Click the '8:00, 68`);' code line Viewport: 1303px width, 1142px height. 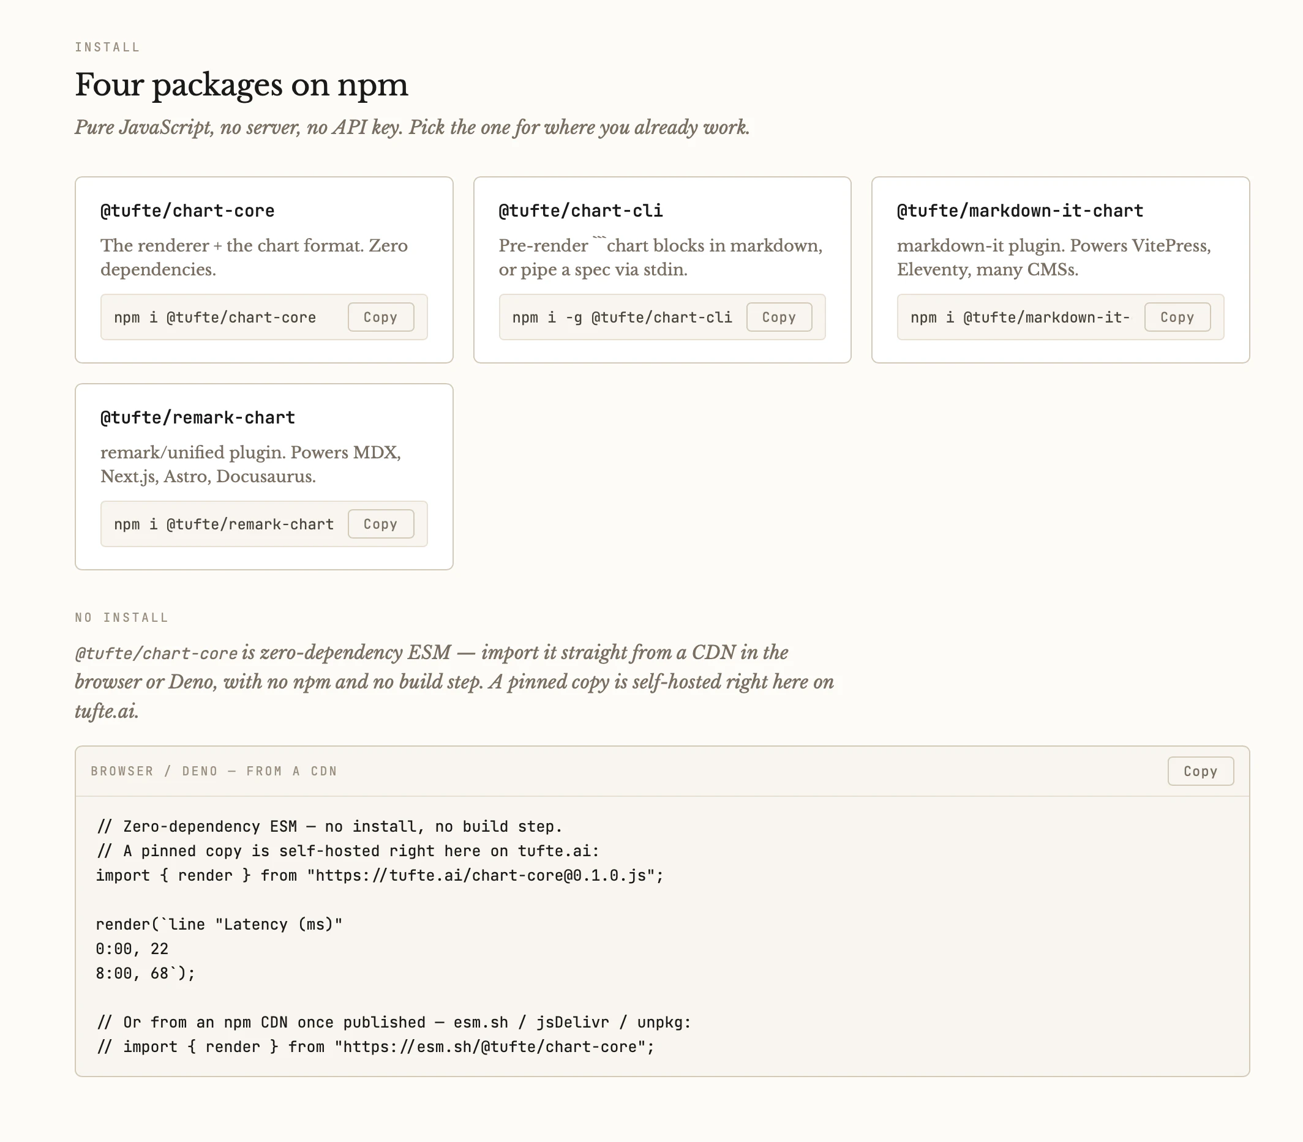click(x=145, y=973)
